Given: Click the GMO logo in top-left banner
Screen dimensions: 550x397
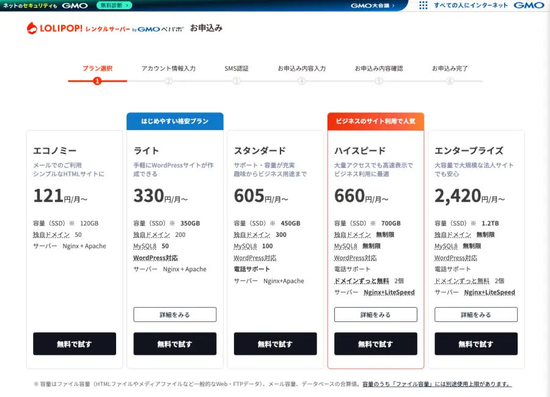Looking at the screenshot, I should click(x=75, y=5).
